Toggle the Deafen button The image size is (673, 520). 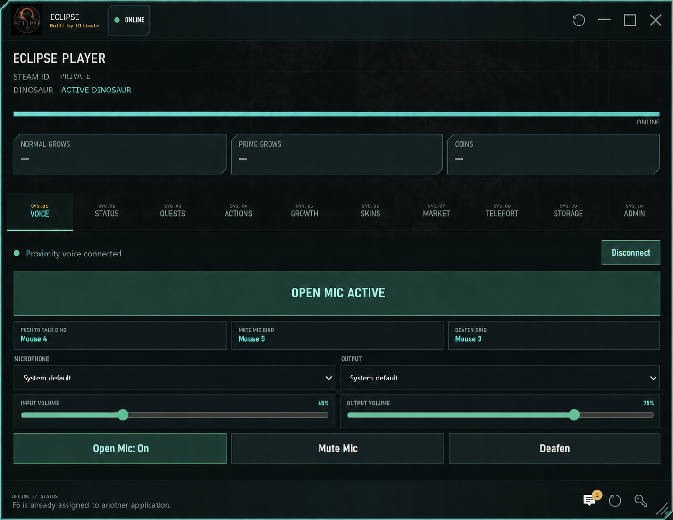(554, 448)
